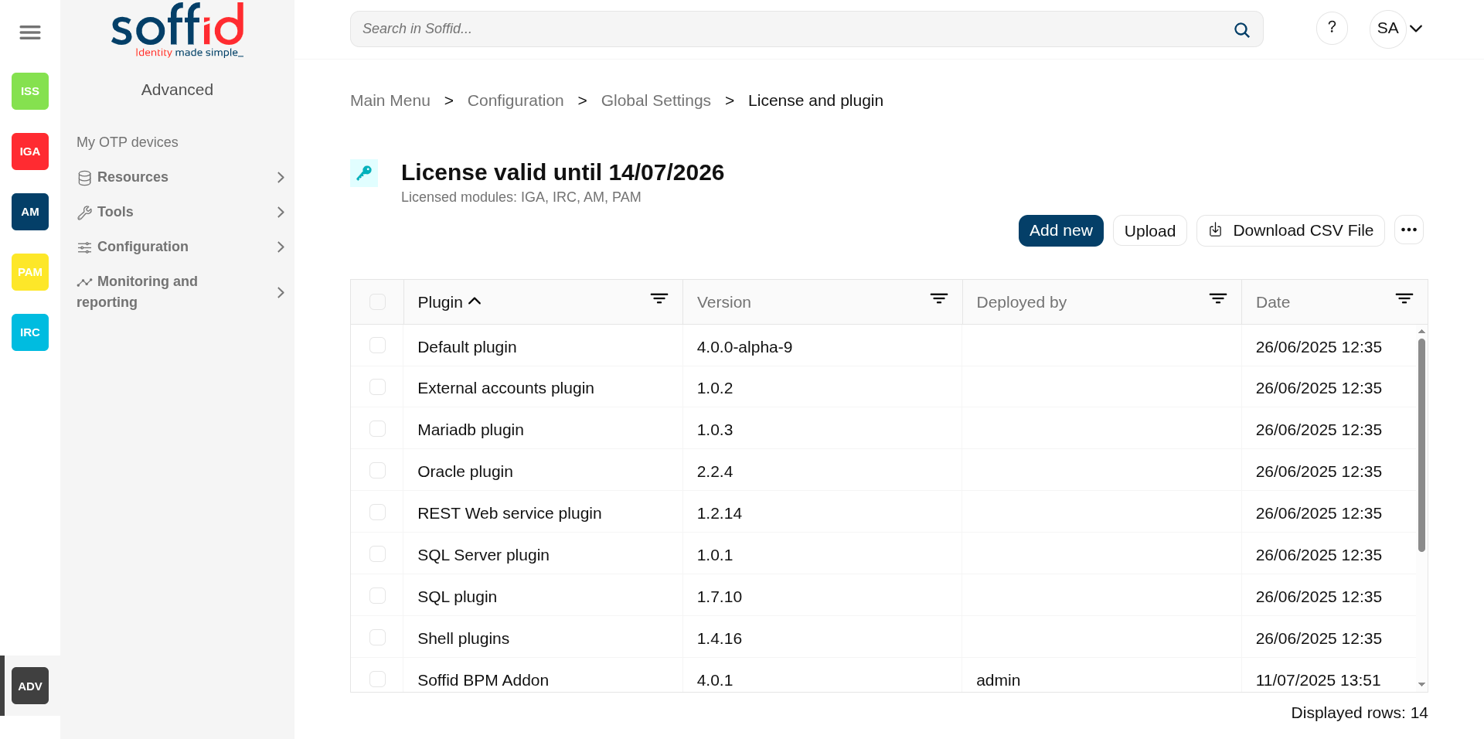Click the Add new button
The width and height of the screenshot is (1484, 739).
click(x=1060, y=230)
